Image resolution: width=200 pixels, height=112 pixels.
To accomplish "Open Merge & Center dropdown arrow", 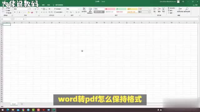I will pos(64,12).
